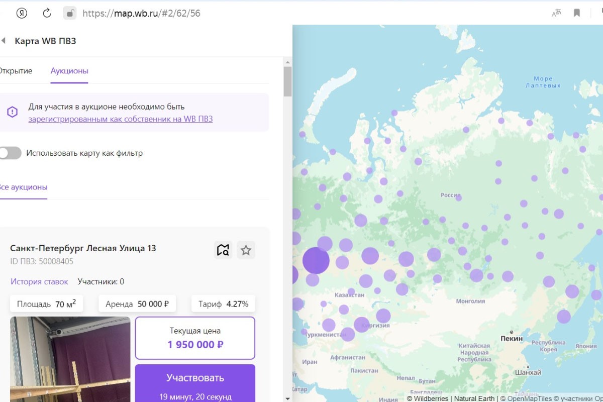Screen dimensions: 603x402
Task: Click the warning icon in the notice banner
Action: point(12,112)
